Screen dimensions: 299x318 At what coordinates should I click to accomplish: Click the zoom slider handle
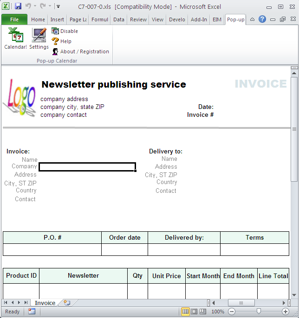259,312
